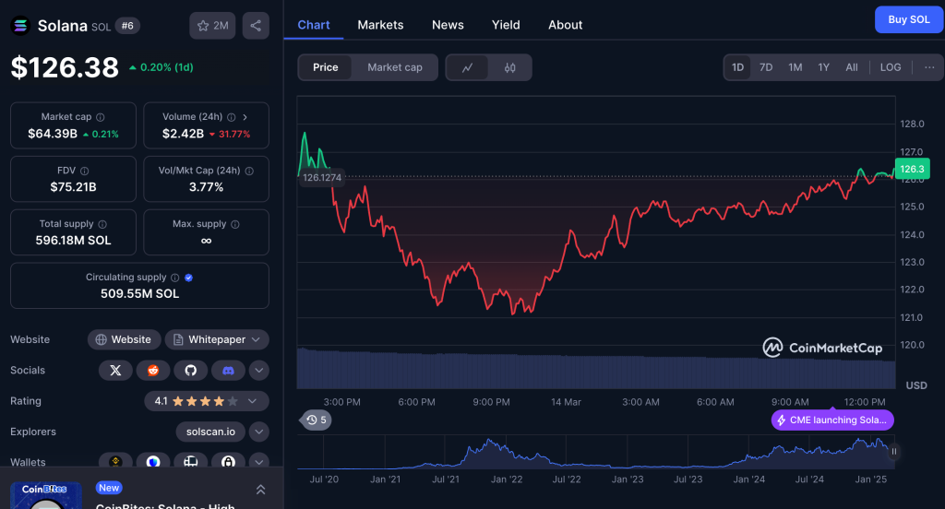Open the lock-shaped wallet icon
This screenshot has width=945, height=509.
tap(229, 461)
